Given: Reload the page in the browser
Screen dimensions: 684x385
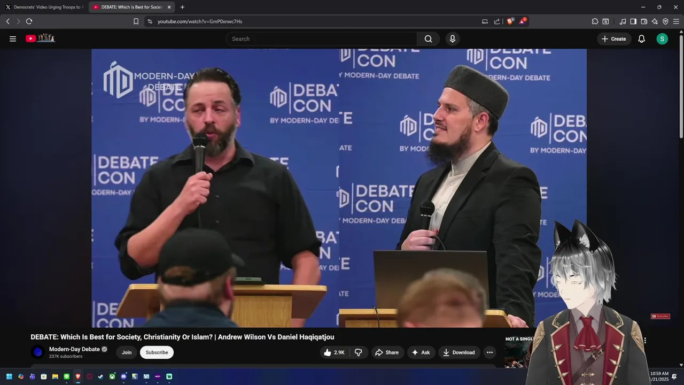Looking at the screenshot, I should (x=29, y=21).
